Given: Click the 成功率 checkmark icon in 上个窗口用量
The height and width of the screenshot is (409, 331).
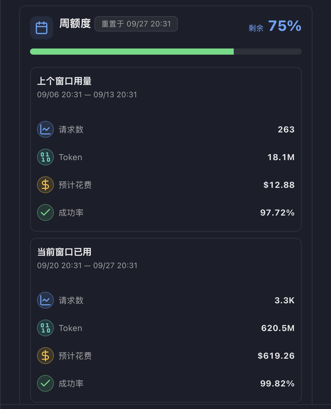Looking at the screenshot, I should coord(45,212).
